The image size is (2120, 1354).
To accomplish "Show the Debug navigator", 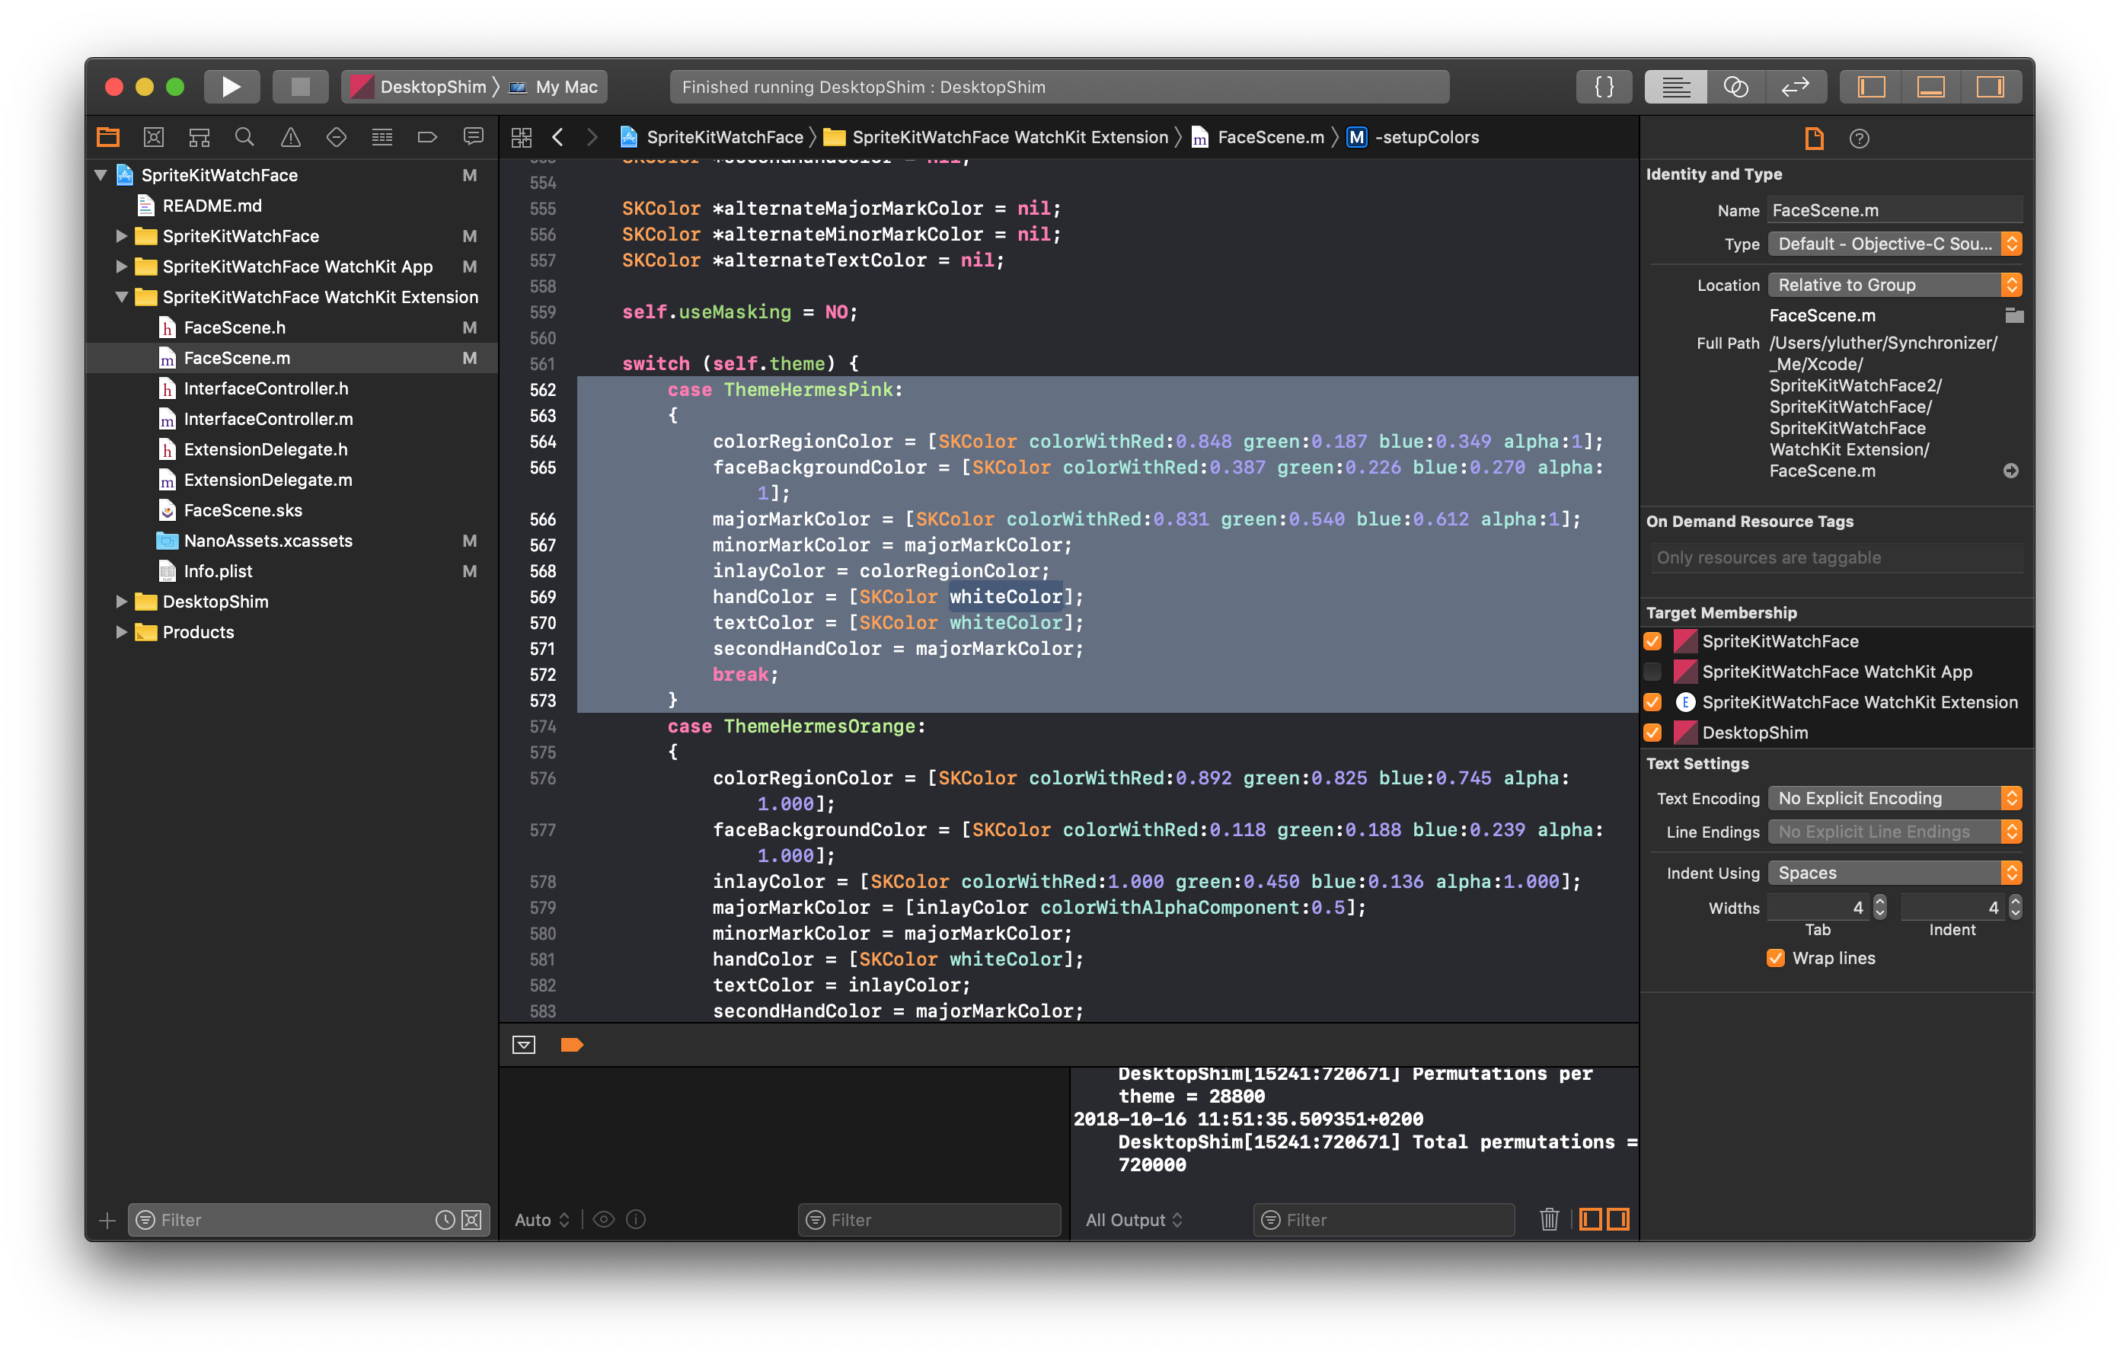I will 382,137.
